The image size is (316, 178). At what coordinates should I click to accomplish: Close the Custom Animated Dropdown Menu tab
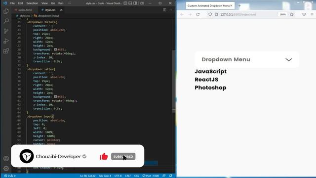pos(231,5)
